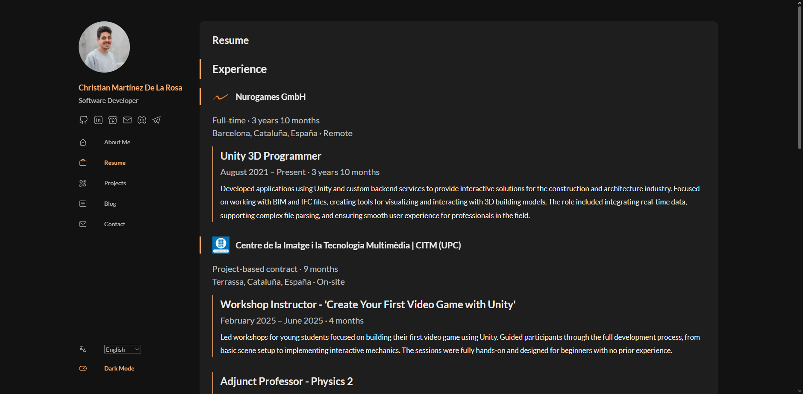
Task: Open the LinkedIn profile icon
Action: pos(98,120)
